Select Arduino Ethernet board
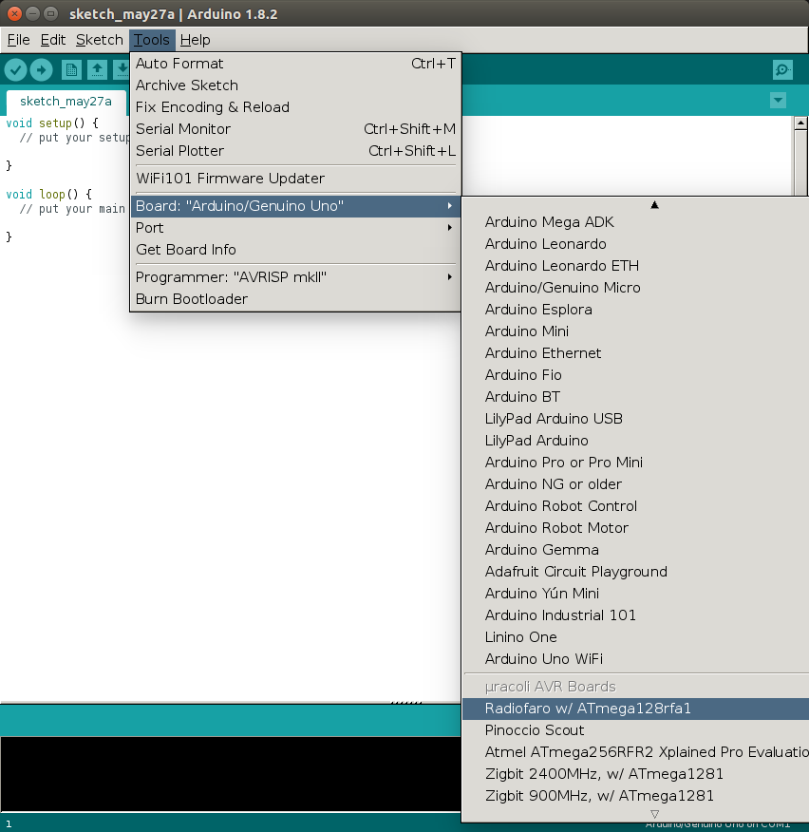809x832 pixels. click(635, 353)
